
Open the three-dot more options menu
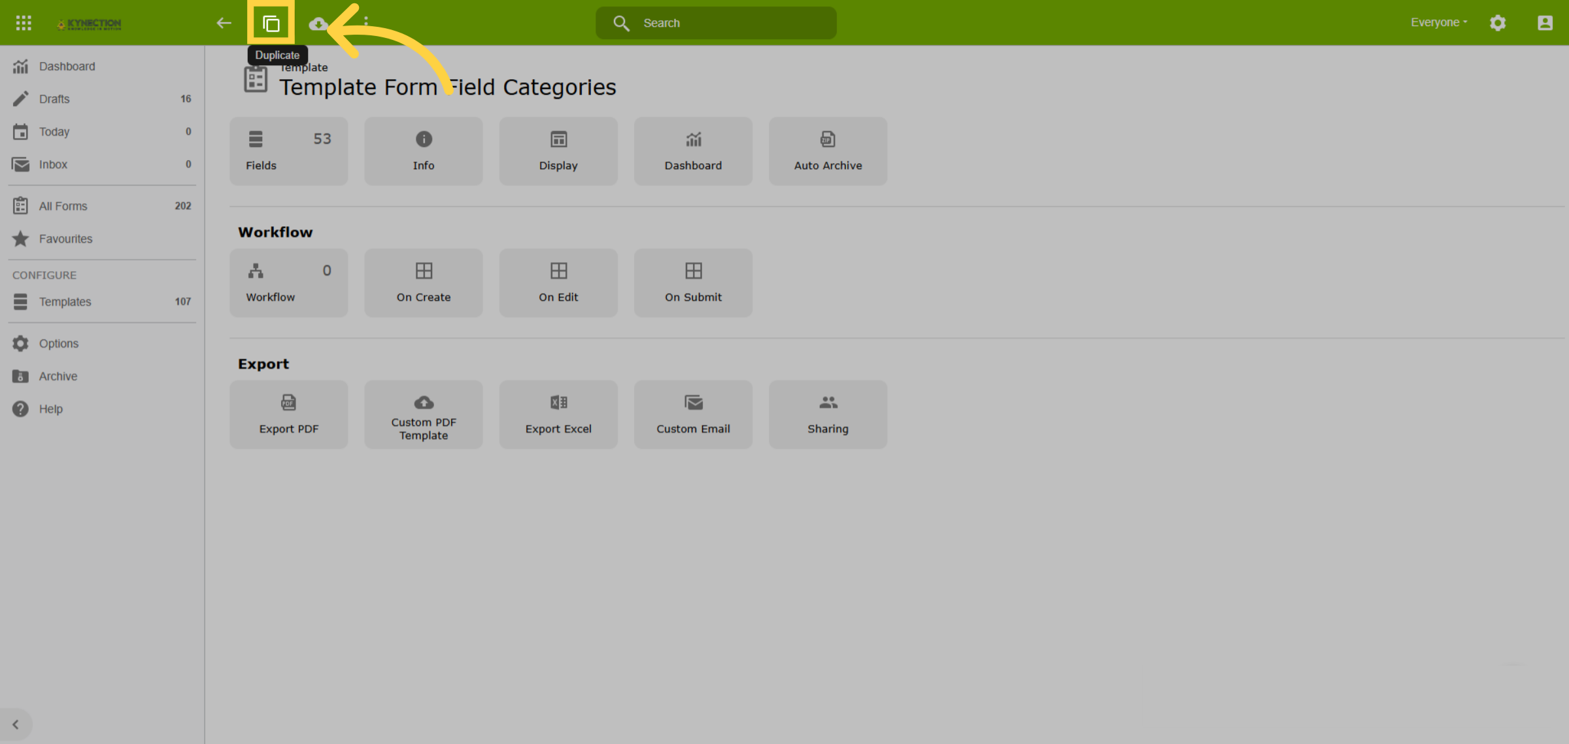point(366,23)
